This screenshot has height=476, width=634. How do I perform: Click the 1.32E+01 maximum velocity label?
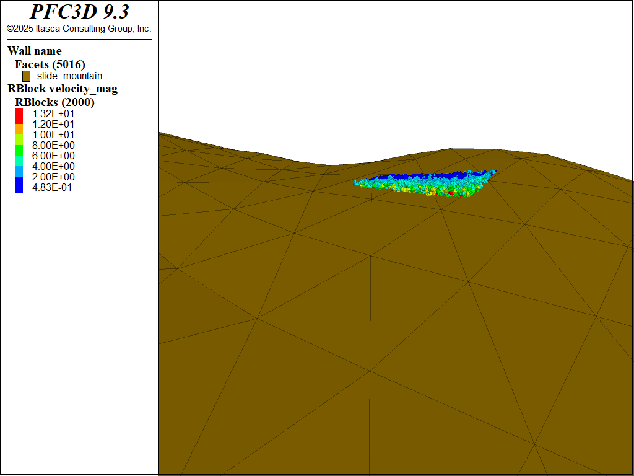coord(53,113)
